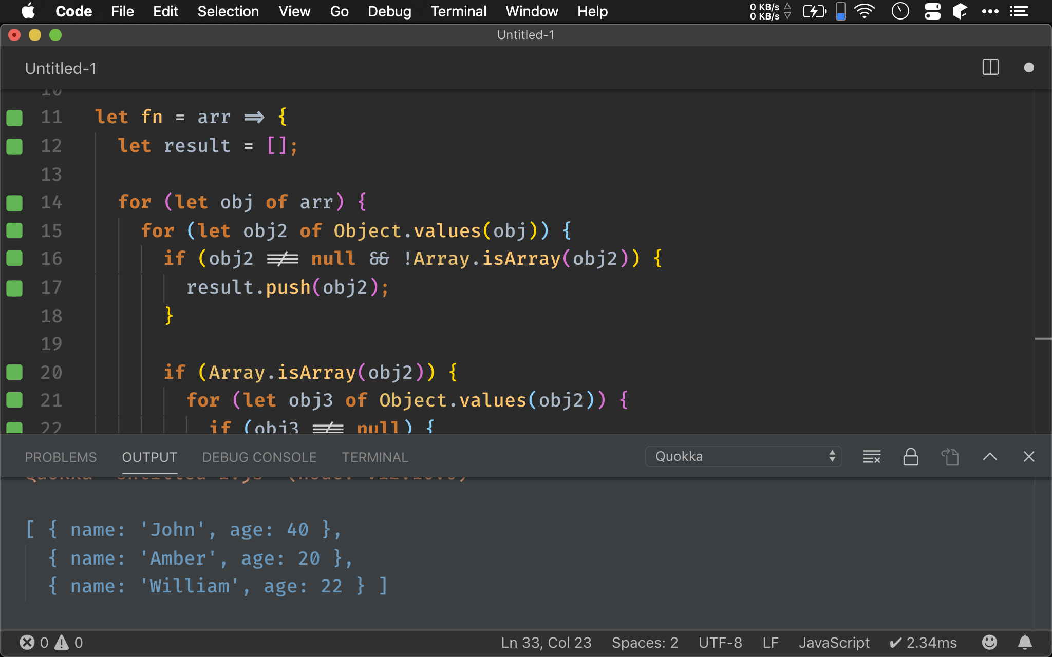Viewport: 1052px width, 657px height.
Task: Click the folded box menu bar icon
Action: 960,11
